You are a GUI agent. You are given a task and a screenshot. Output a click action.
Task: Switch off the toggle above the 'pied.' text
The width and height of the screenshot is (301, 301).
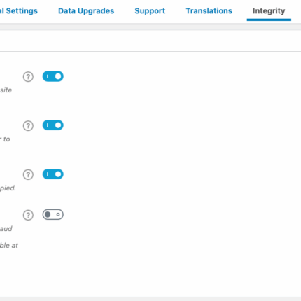click(x=53, y=174)
